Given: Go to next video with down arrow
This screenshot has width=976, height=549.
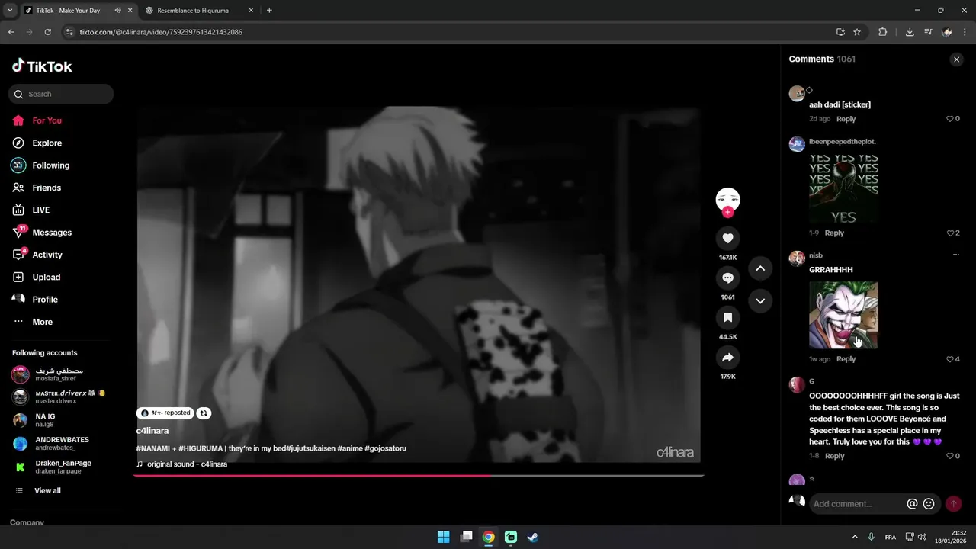Looking at the screenshot, I should coord(760,301).
